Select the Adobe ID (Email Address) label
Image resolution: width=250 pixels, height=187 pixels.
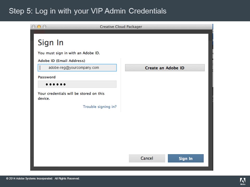[x=61, y=61]
